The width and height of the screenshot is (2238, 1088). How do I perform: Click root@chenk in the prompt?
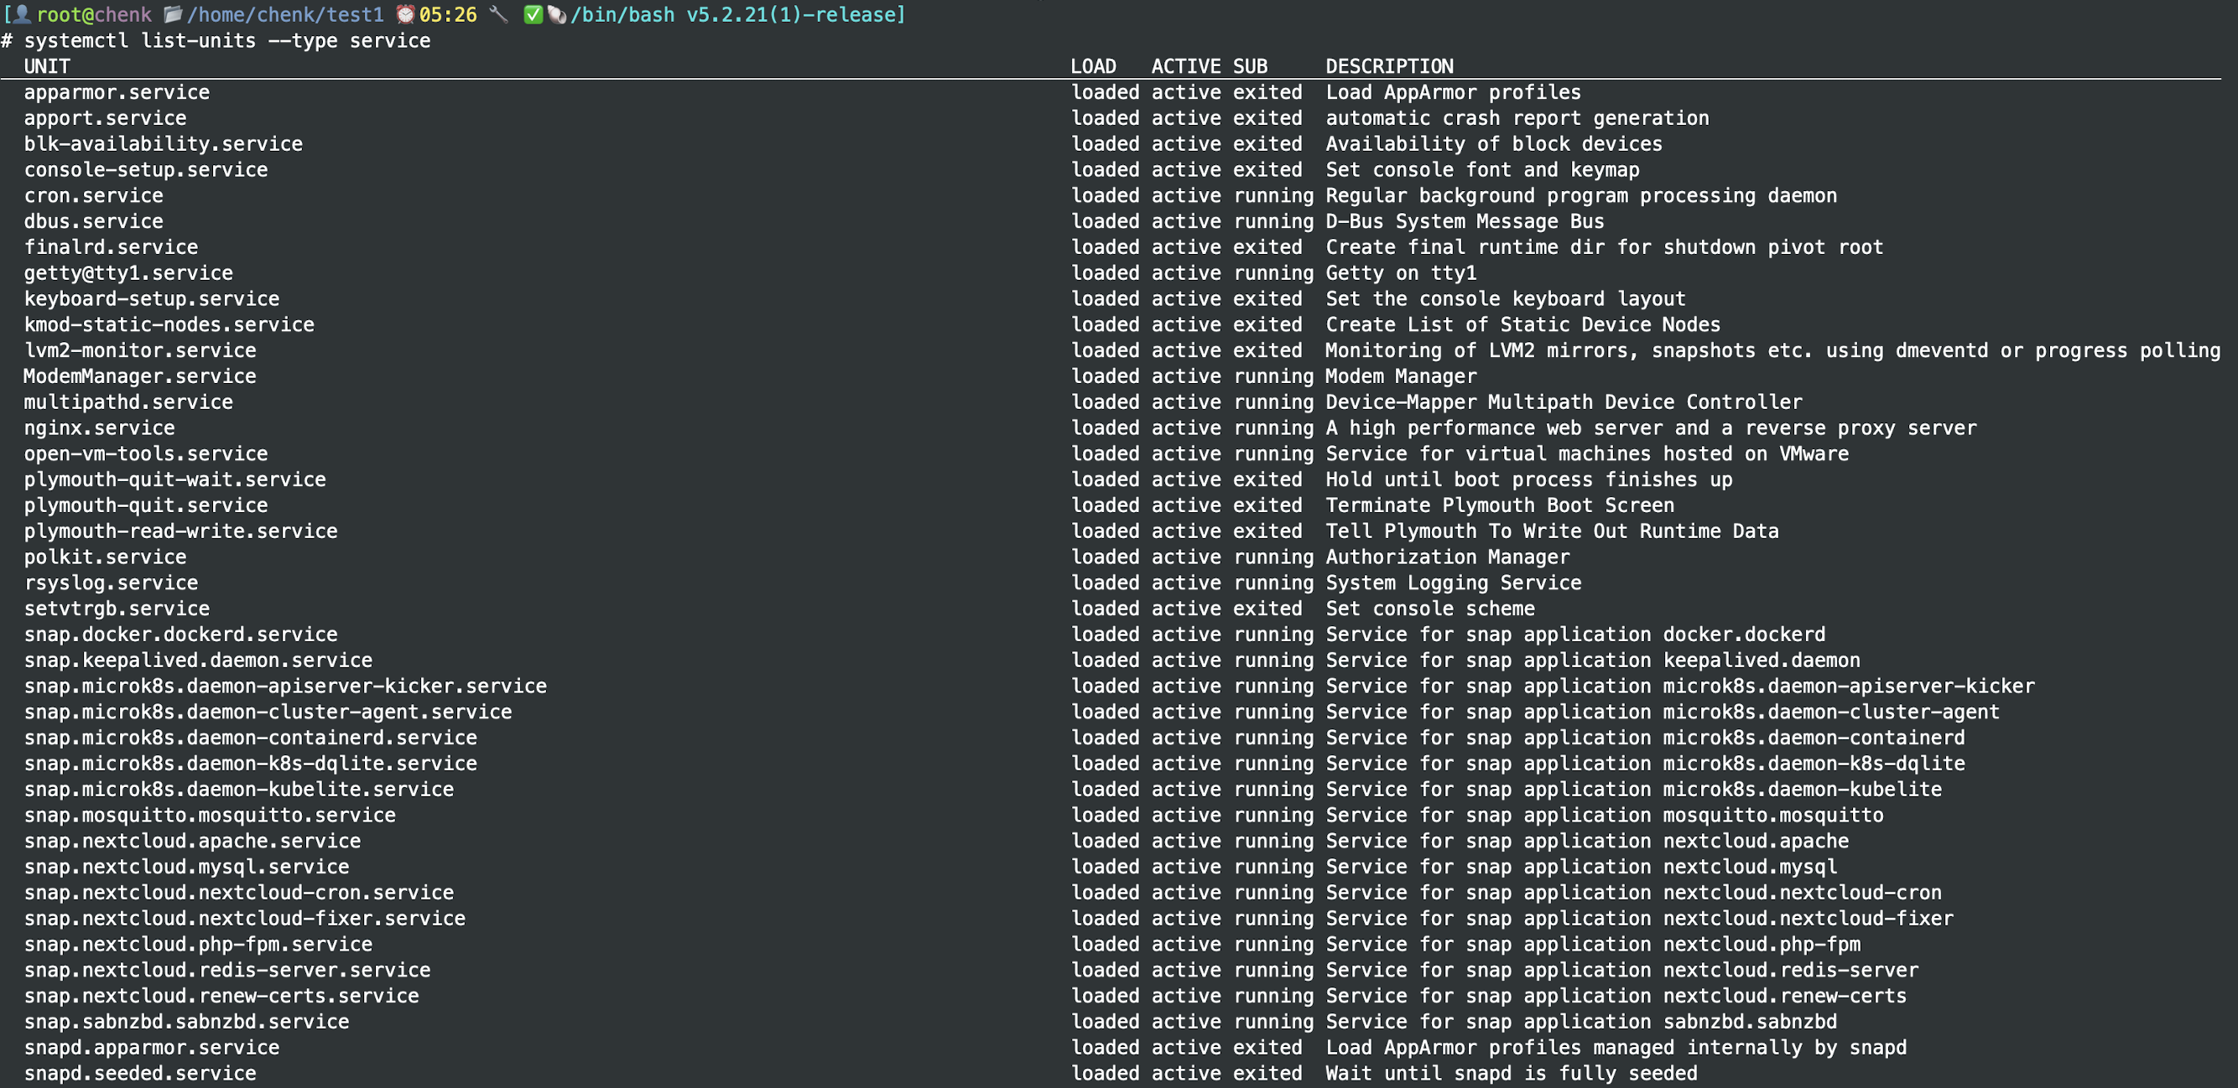pyautogui.click(x=94, y=14)
